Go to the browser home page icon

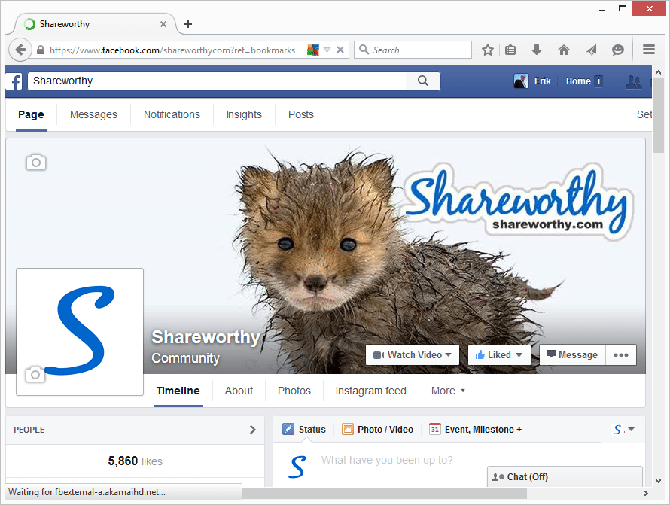coord(564,50)
